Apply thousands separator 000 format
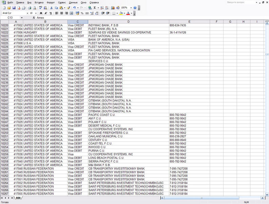 [x=87, y=13]
